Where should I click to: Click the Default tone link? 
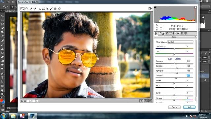pyautogui.click(x=178, y=59)
